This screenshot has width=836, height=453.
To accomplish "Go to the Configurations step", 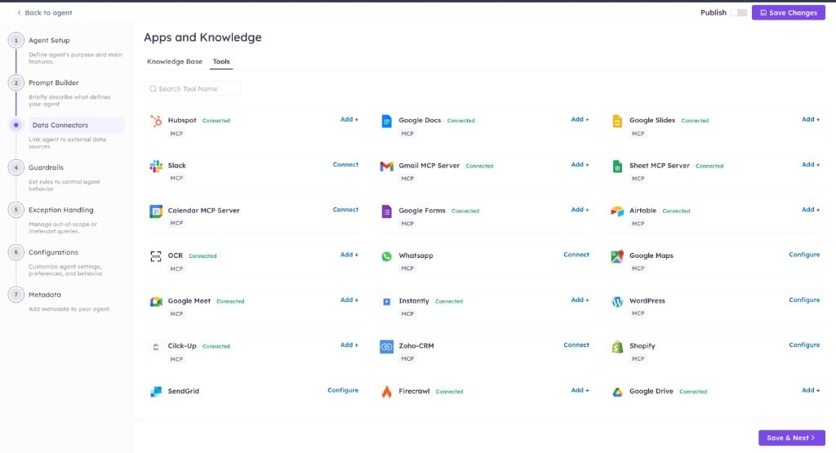I will (x=53, y=252).
